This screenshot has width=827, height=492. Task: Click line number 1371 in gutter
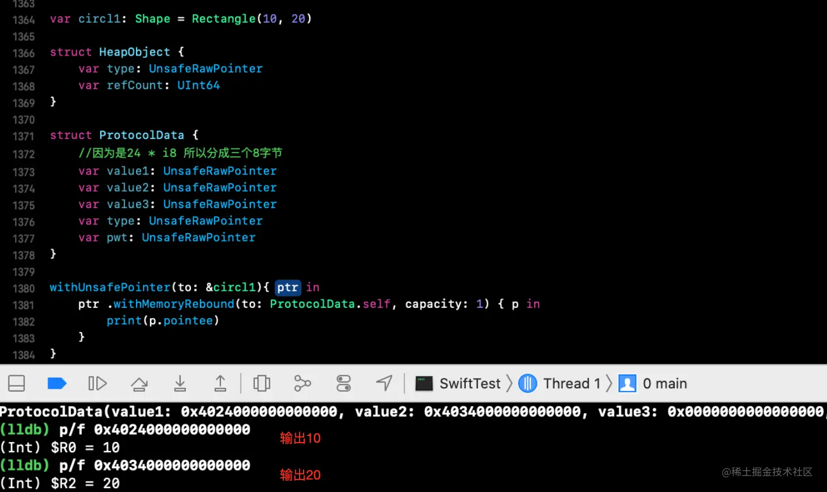[23, 136]
